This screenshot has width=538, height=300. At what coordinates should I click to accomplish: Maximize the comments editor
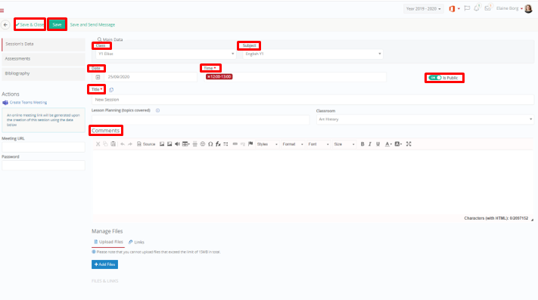(409, 144)
